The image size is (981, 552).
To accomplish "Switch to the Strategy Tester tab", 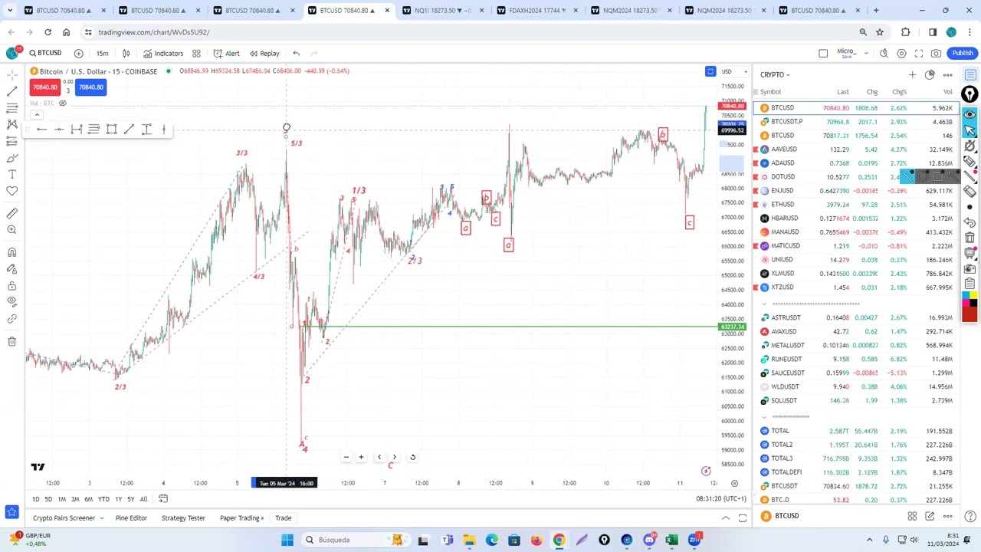I will point(183,518).
